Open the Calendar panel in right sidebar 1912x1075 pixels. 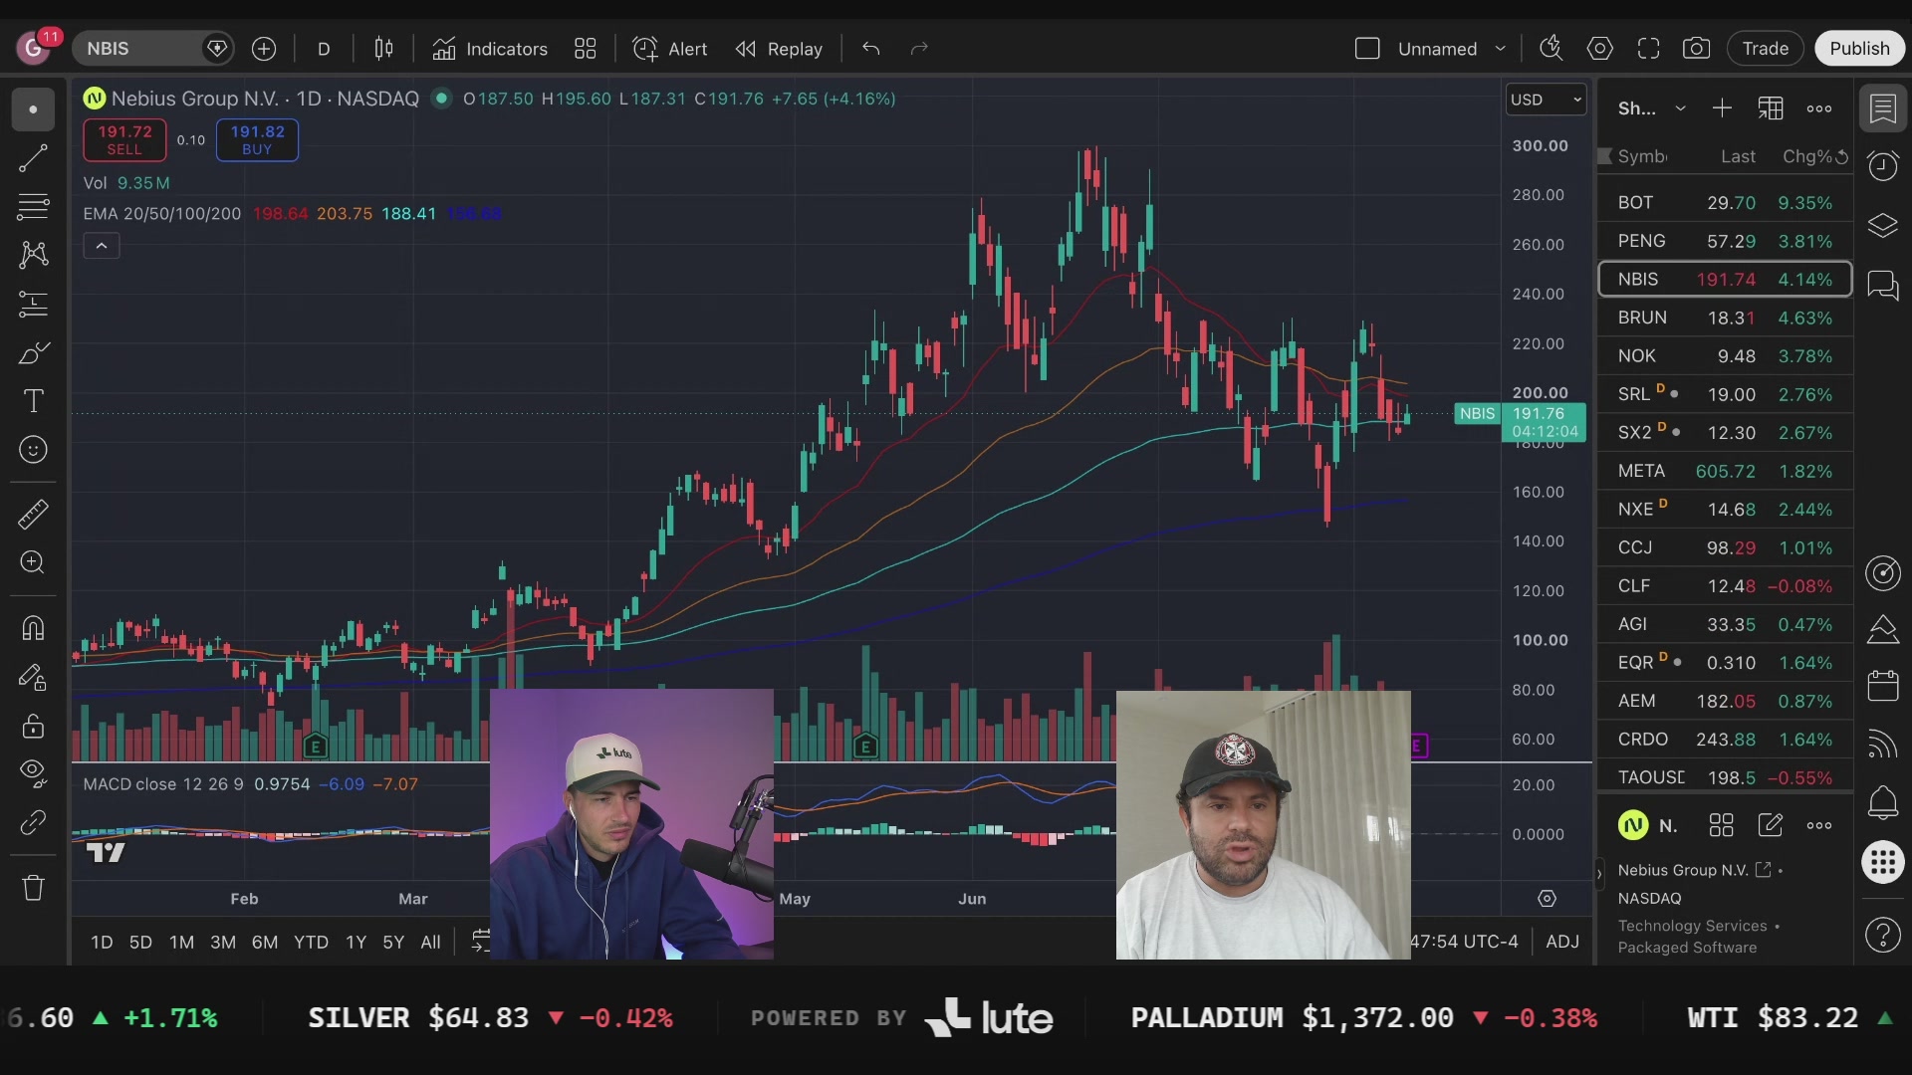tap(1882, 686)
